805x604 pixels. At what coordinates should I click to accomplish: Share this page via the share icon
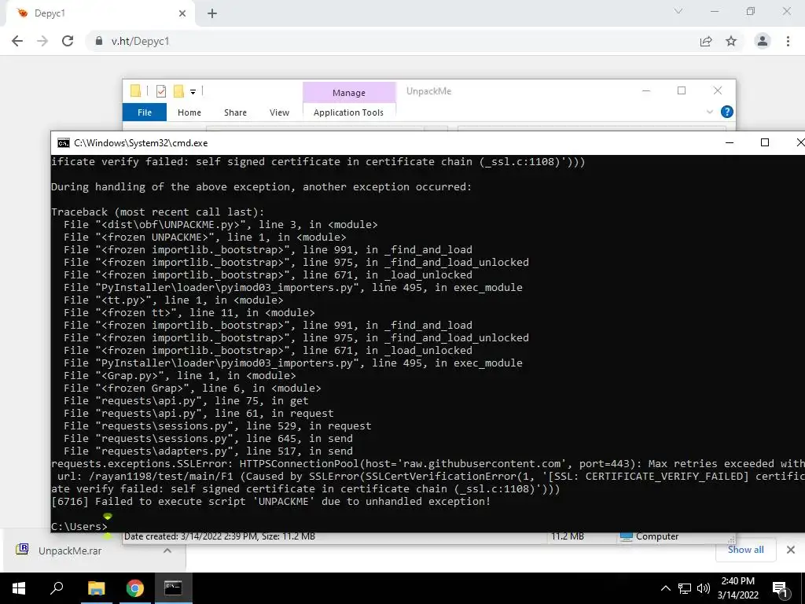pyautogui.click(x=706, y=41)
